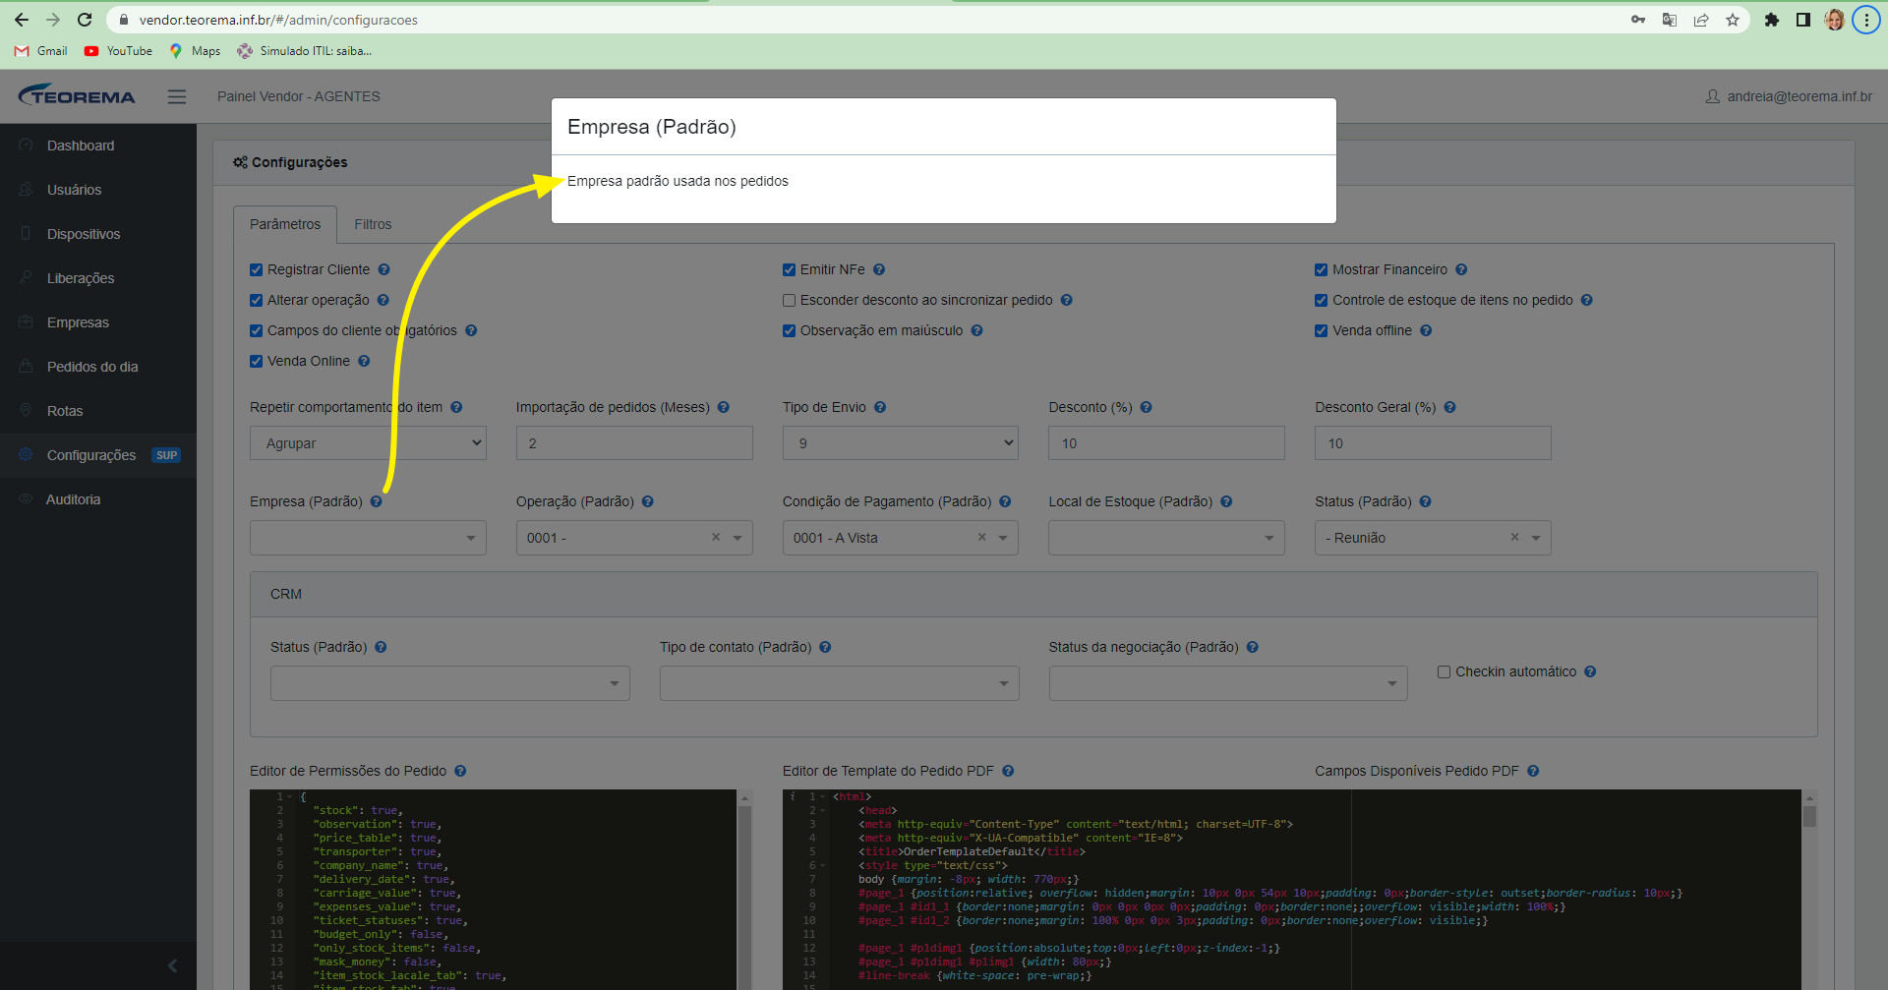Screen dimensions: 1888x990
Task: Toggle the hamburger sidebar menu icon
Action: pos(177,96)
